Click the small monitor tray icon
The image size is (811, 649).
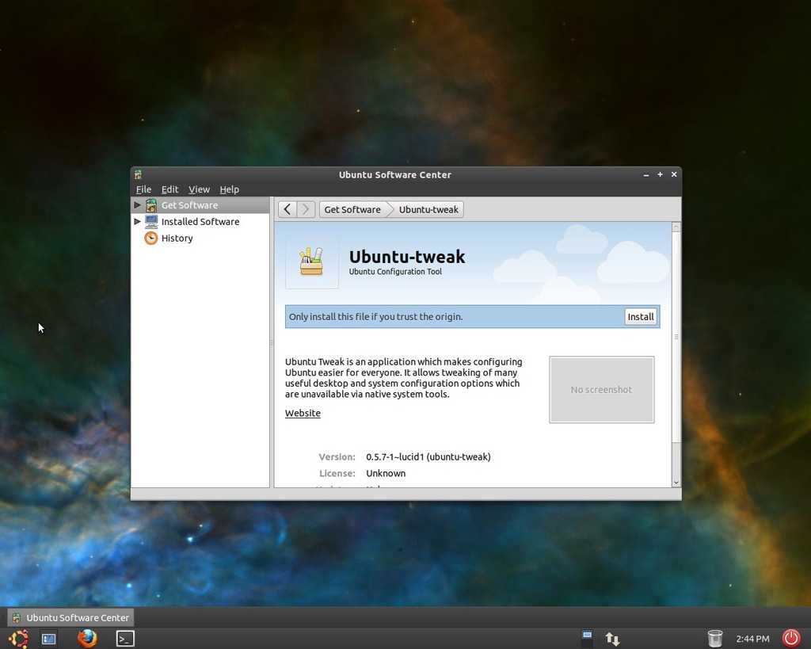587,636
